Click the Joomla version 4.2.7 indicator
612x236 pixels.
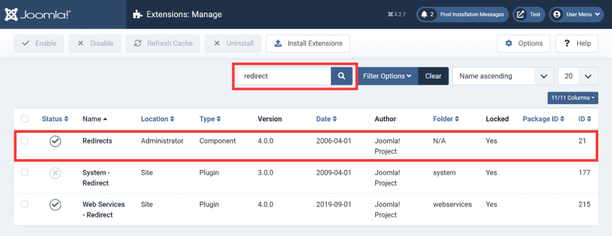point(397,14)
